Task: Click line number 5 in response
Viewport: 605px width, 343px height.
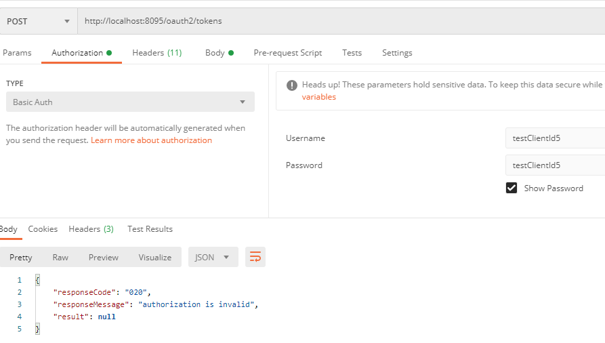Action: point(19,329)
